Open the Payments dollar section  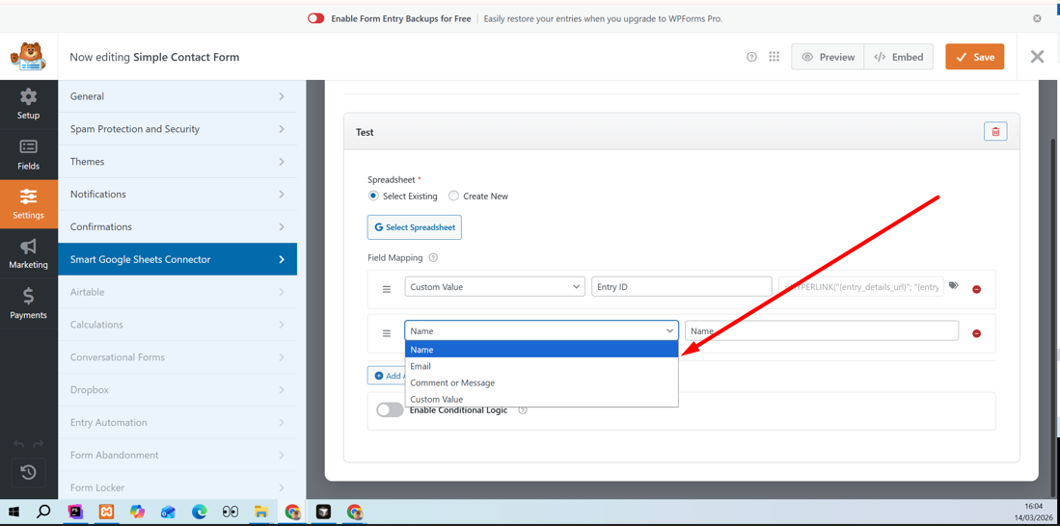point(28,303)
